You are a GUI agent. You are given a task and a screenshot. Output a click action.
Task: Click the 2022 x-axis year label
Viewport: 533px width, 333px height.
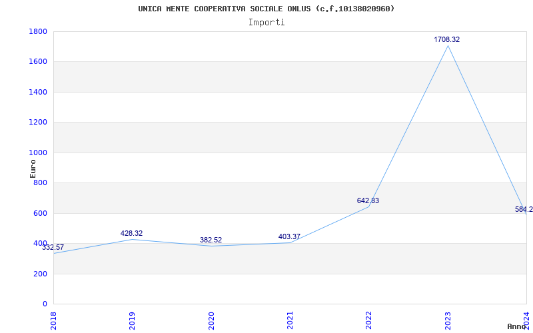(368, 320)
